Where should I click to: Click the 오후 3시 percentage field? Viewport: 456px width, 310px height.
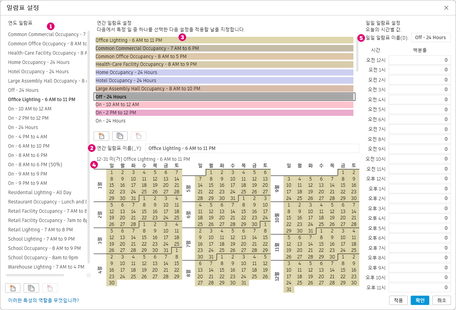point(420,208)
